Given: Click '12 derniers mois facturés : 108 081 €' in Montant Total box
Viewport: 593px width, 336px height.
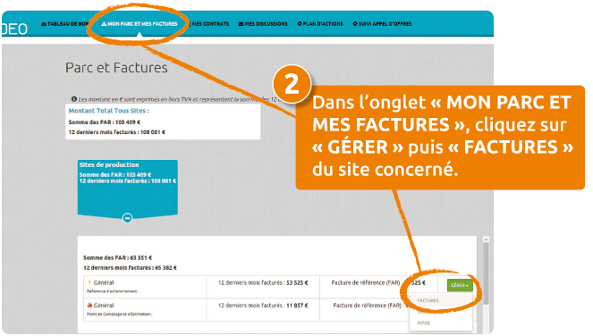Looking at the screenshot, I should tap(117, 132).
